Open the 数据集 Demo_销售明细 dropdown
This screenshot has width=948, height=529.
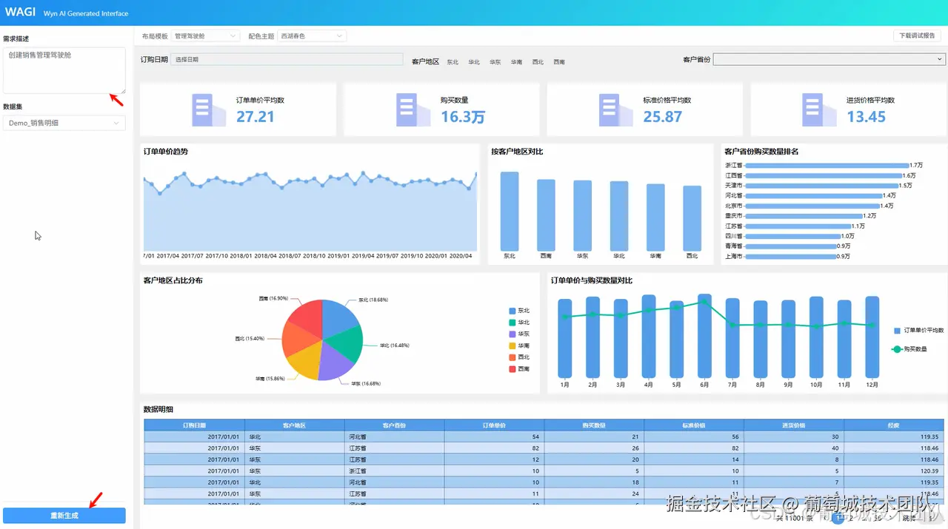[64, 123]
